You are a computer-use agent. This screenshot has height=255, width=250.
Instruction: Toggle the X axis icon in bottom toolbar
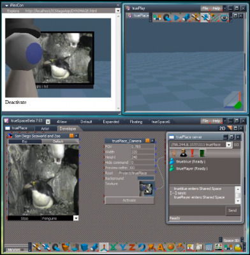114,247
